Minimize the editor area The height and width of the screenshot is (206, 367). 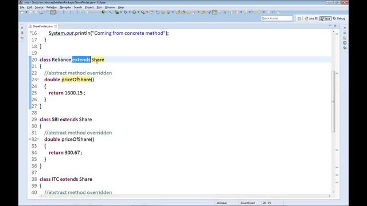tap(330, 25)
